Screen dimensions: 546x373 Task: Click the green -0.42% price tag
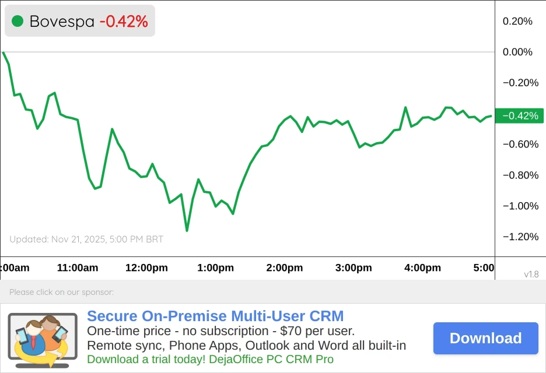point(519,116)
